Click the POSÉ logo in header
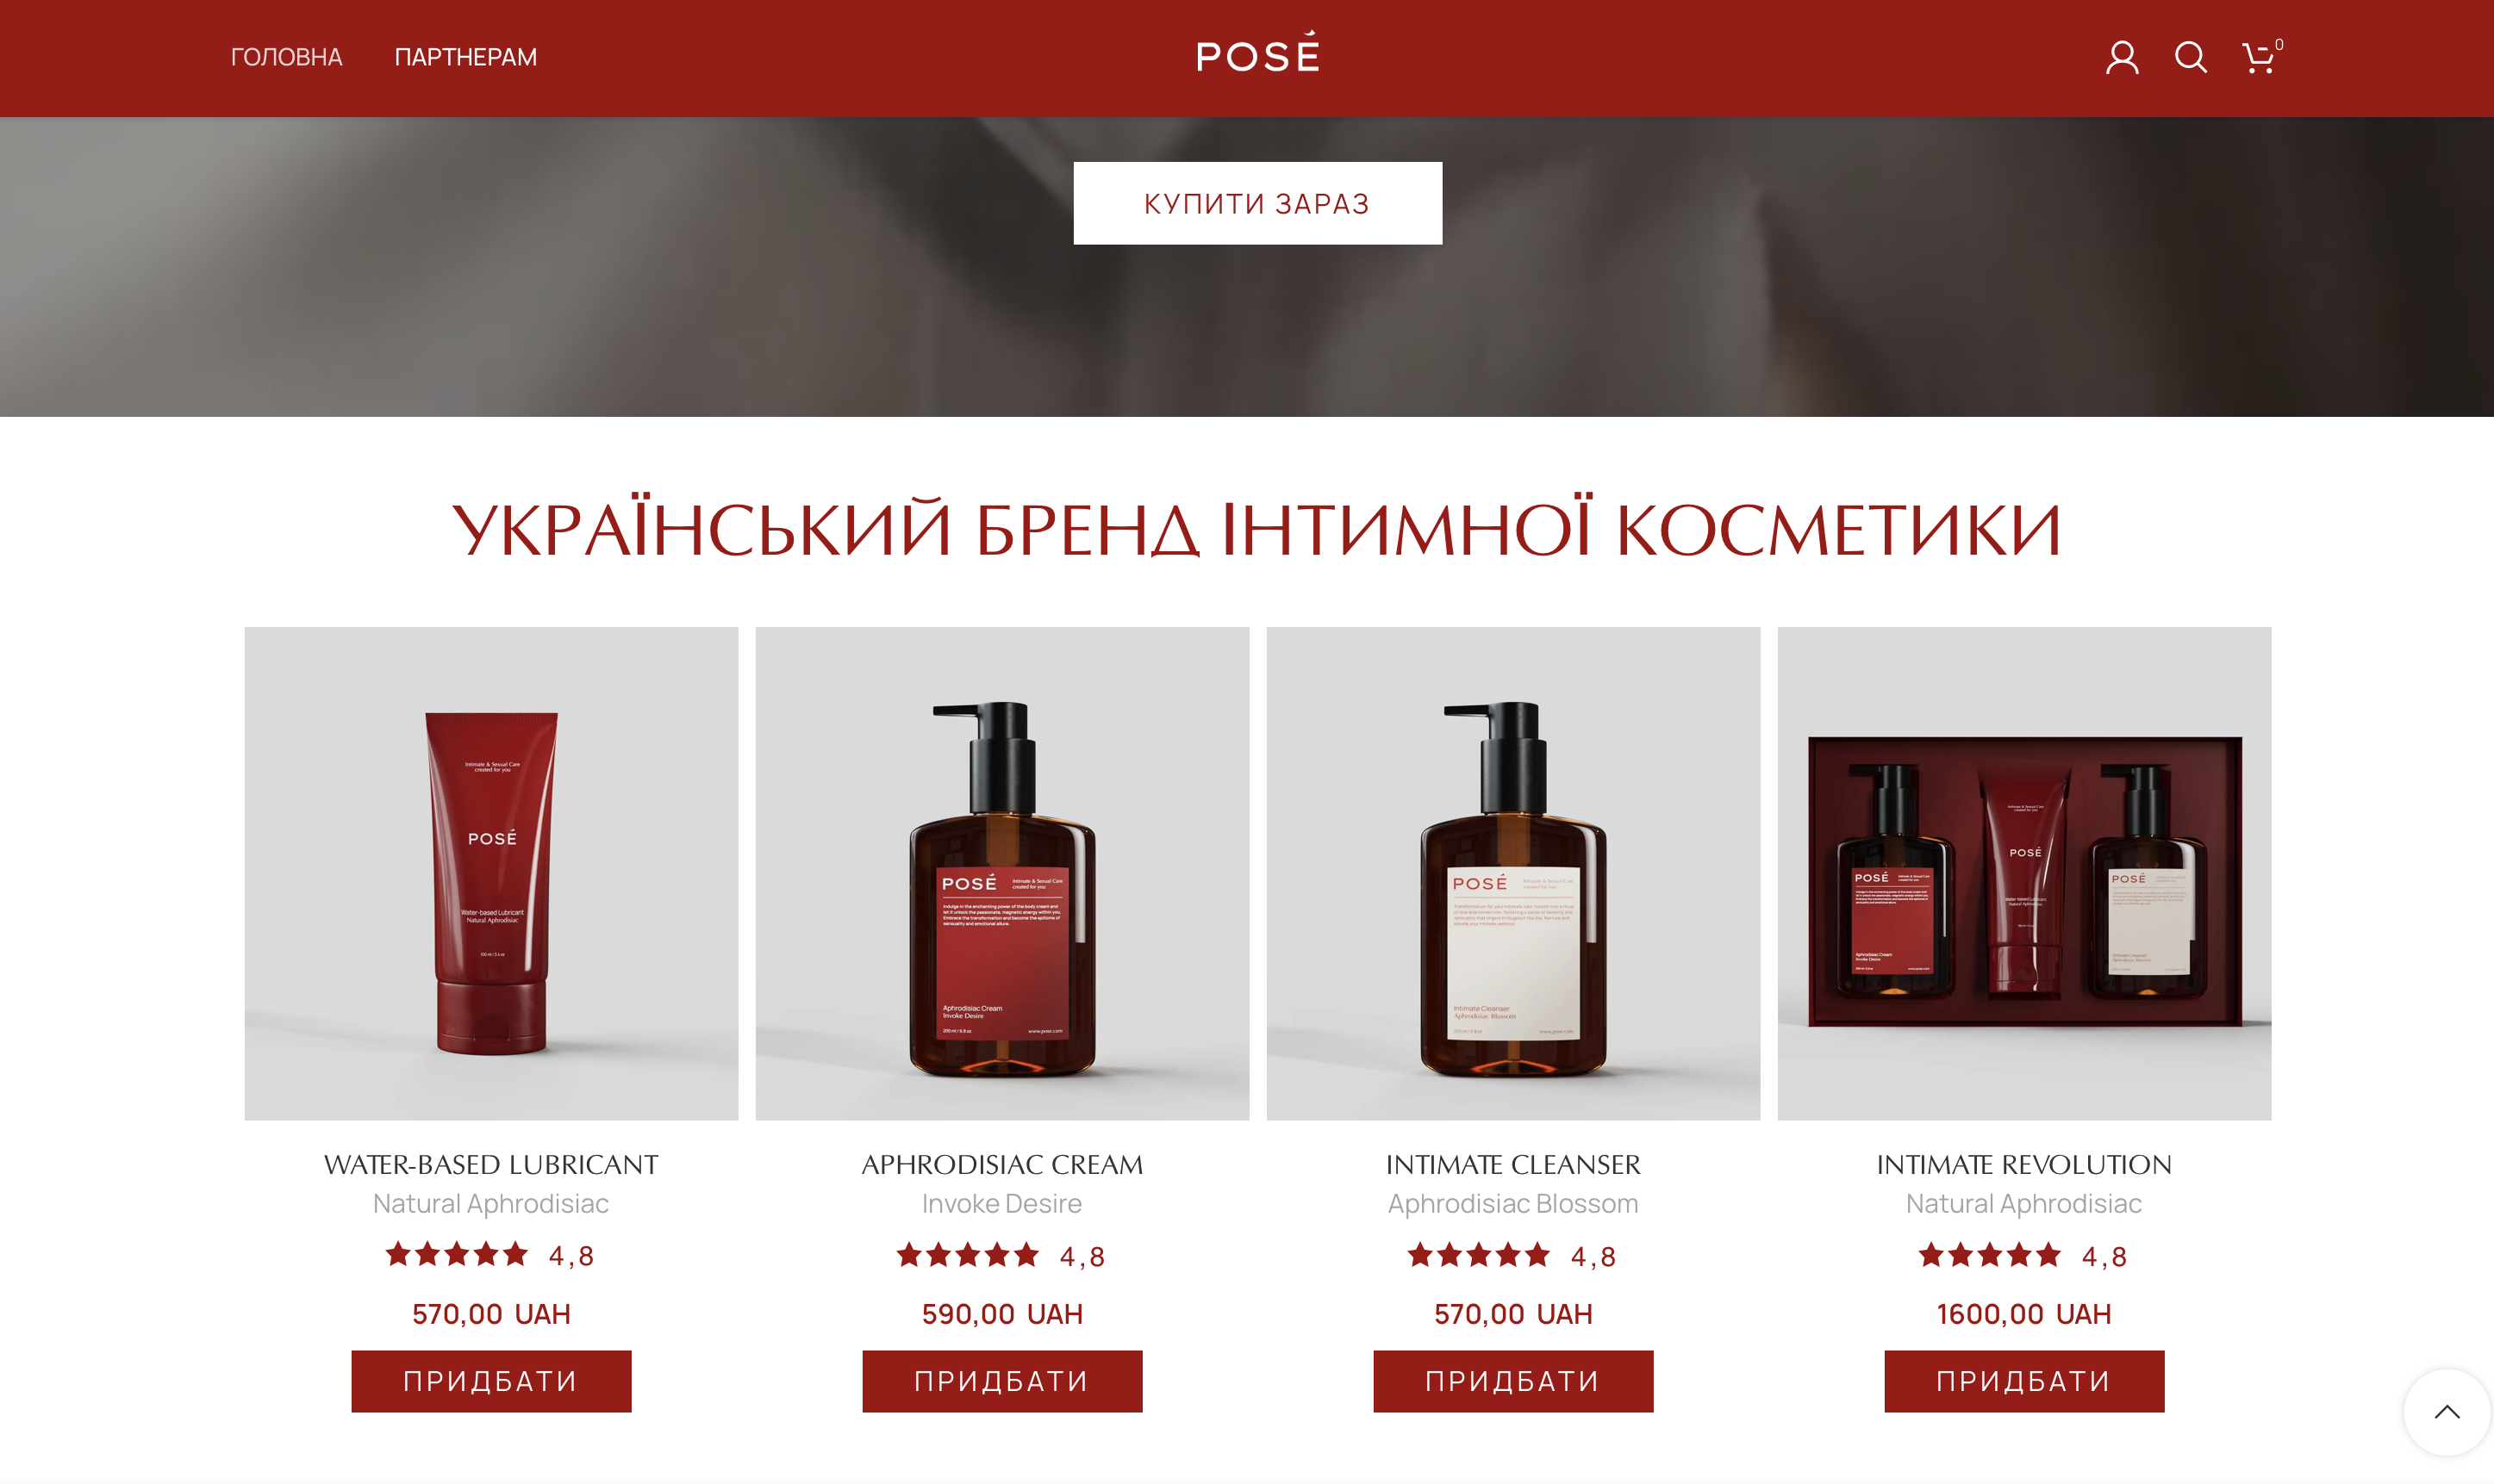This screenshot has height=1484, width=2494. click(x=1257, y=52)
